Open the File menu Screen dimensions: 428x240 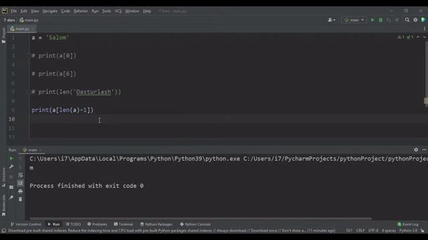click(13, 11)
